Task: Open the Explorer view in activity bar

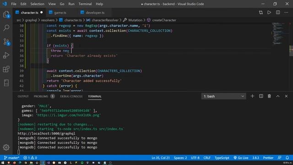Action: 6,14
